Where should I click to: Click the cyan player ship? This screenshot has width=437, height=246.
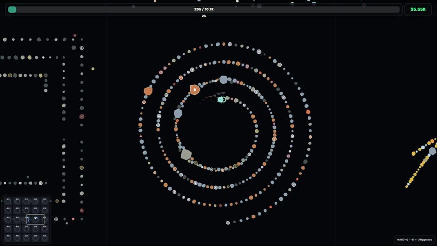(222, 100)
